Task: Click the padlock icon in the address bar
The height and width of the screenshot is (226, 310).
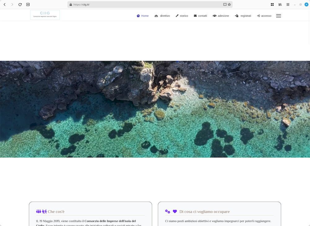Action: [x=71, y=5]
